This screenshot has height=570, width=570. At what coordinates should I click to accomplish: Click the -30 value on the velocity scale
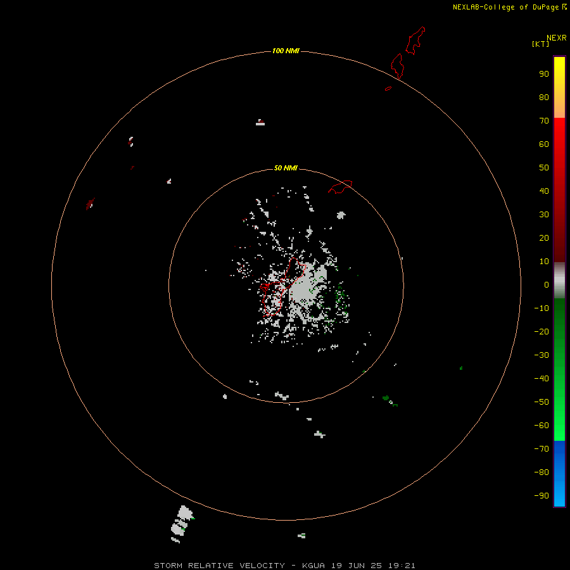coord(541,355)
